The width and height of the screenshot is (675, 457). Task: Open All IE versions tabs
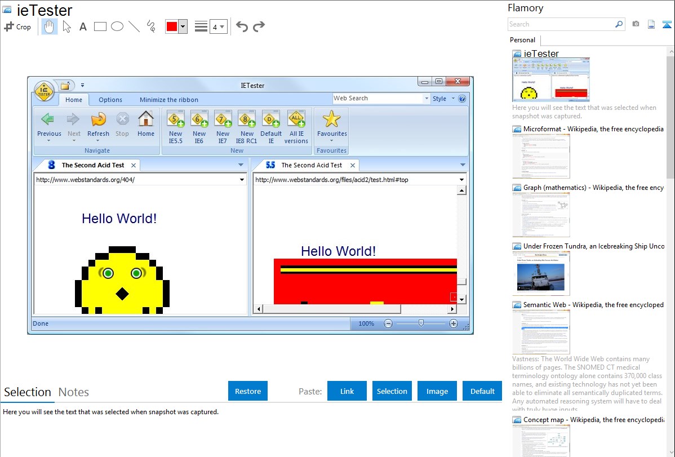click(296, 127)
